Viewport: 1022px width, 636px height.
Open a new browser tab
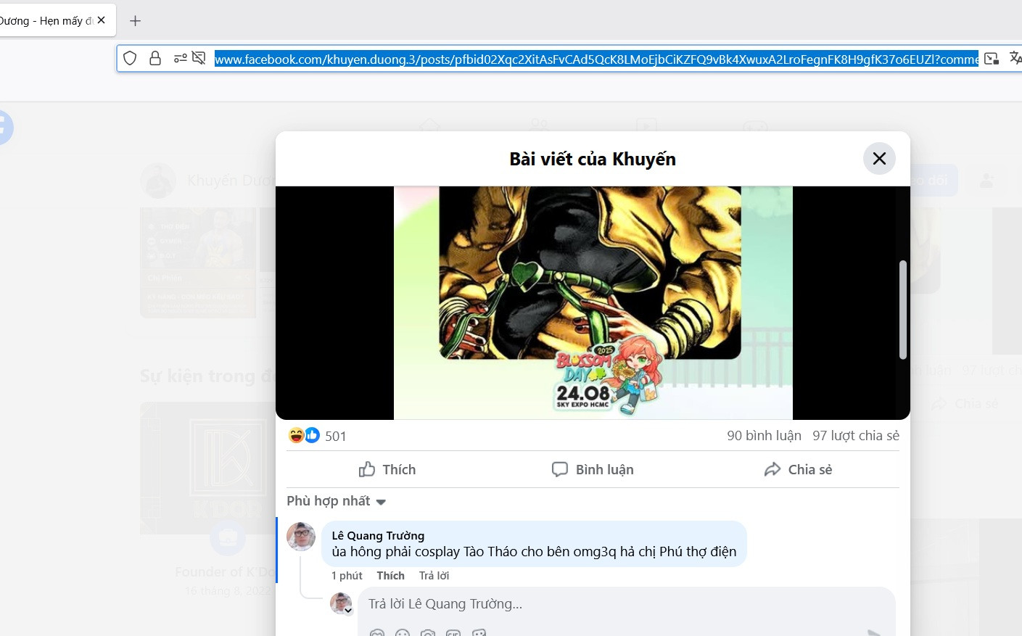pyautogui.click(x=135, y=21)
